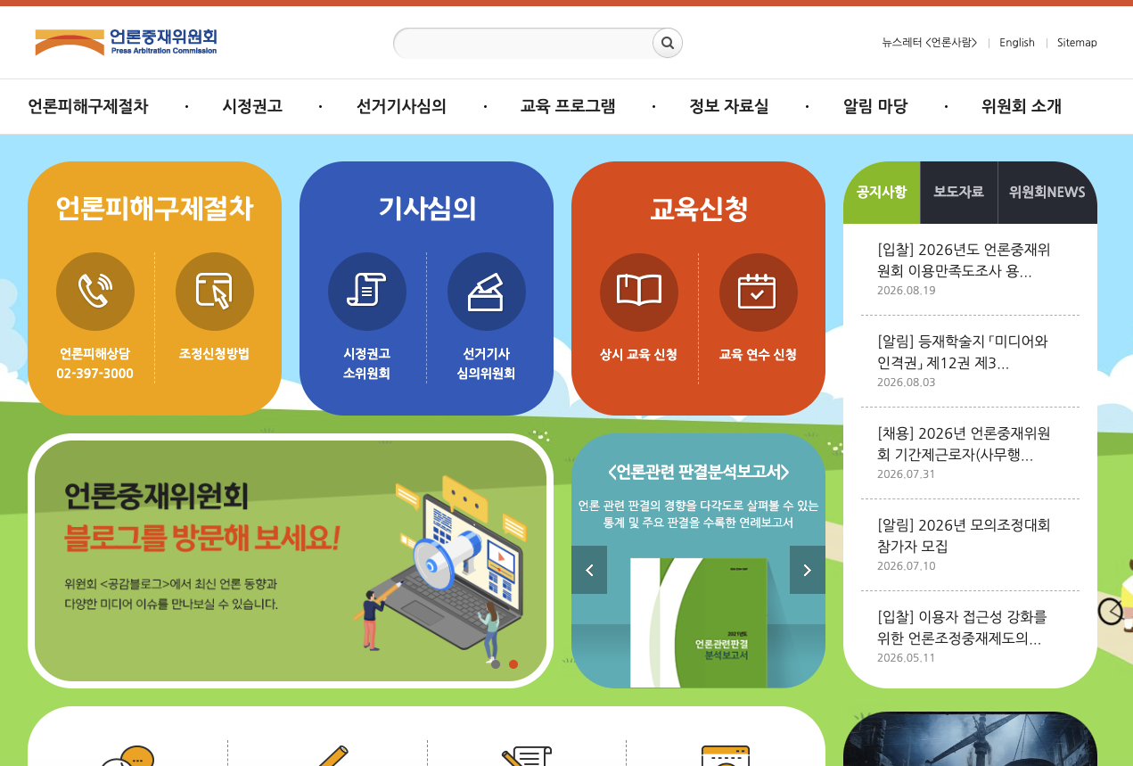Screen dimensions: 1133x766
Task: Open 언론피해구제절차 main menu
Action: 88,106
